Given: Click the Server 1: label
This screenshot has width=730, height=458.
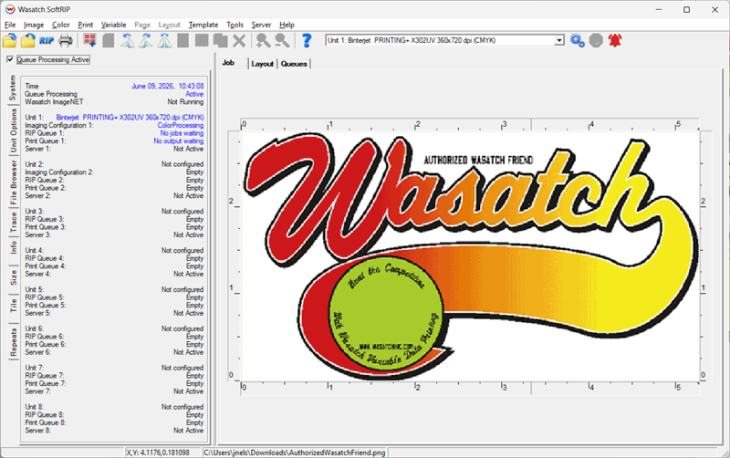Looking at the screenshot, I should 37,149.
